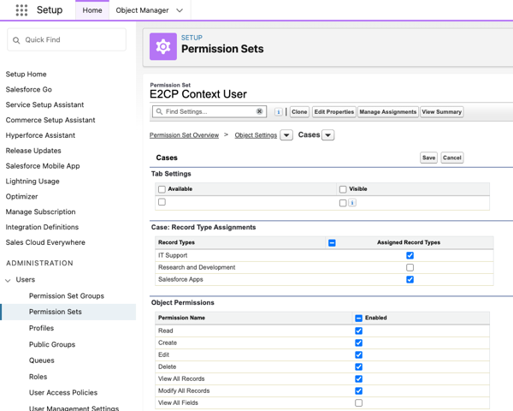Open Optimizer in sidebar
Screen dimensions: 513x411
coord(21,197)
